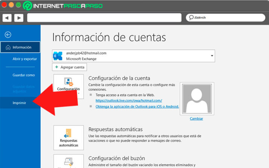
Task: Select Imprimir in the sidebar
Action: click(x=20, y=103)
